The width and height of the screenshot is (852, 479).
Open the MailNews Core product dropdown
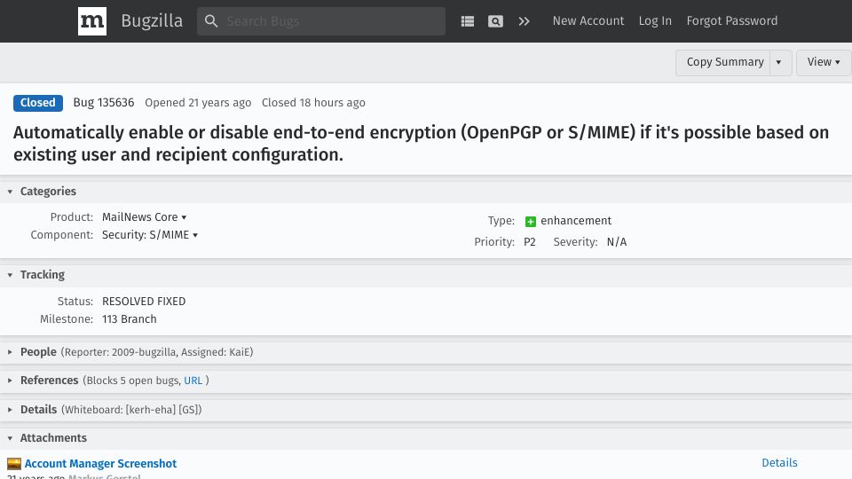click(144, 216)
